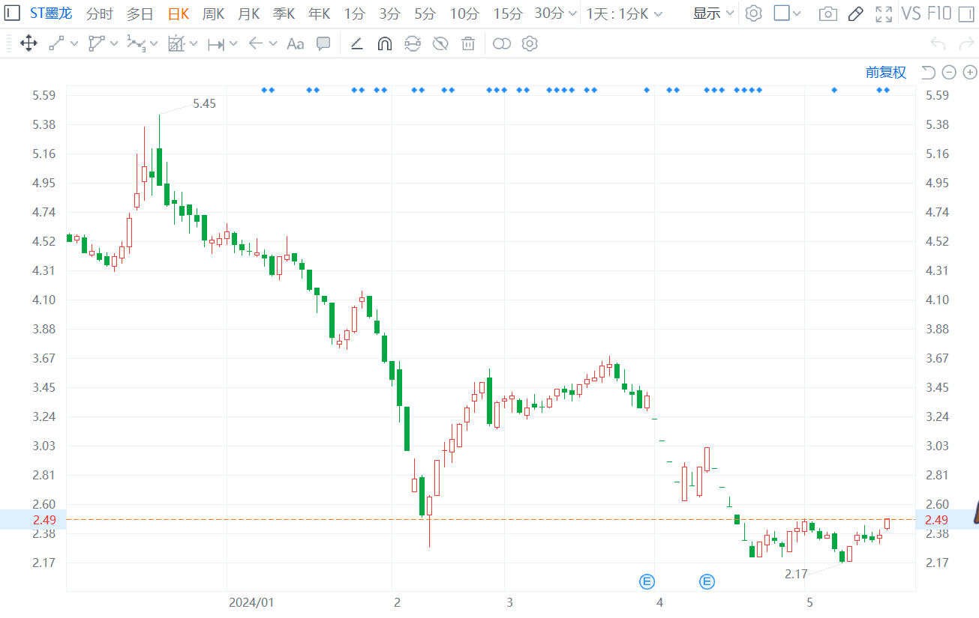Expand the measure tool dropdown arrow

233,44
